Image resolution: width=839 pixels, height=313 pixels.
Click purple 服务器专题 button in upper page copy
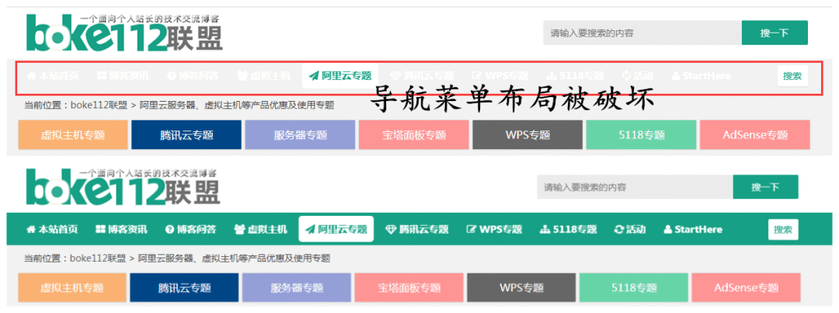(300, 134)
